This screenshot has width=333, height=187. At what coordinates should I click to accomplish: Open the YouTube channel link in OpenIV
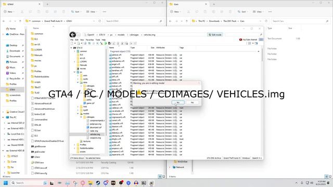[248, 39]
